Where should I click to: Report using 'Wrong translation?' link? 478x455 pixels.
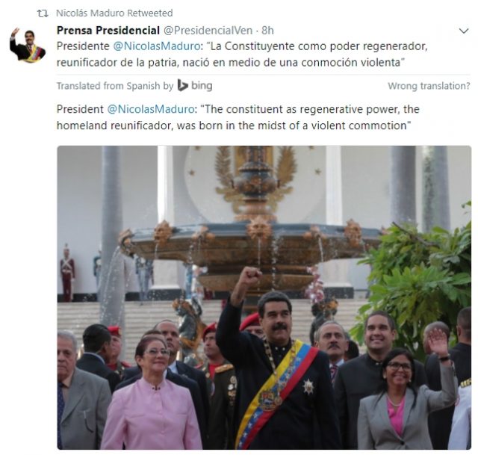pos(429,86)
